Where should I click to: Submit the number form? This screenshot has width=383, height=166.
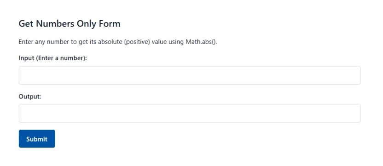[x=37, y=139]
